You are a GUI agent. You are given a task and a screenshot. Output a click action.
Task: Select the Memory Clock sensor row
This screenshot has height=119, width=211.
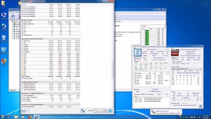(x=51, y=22)
